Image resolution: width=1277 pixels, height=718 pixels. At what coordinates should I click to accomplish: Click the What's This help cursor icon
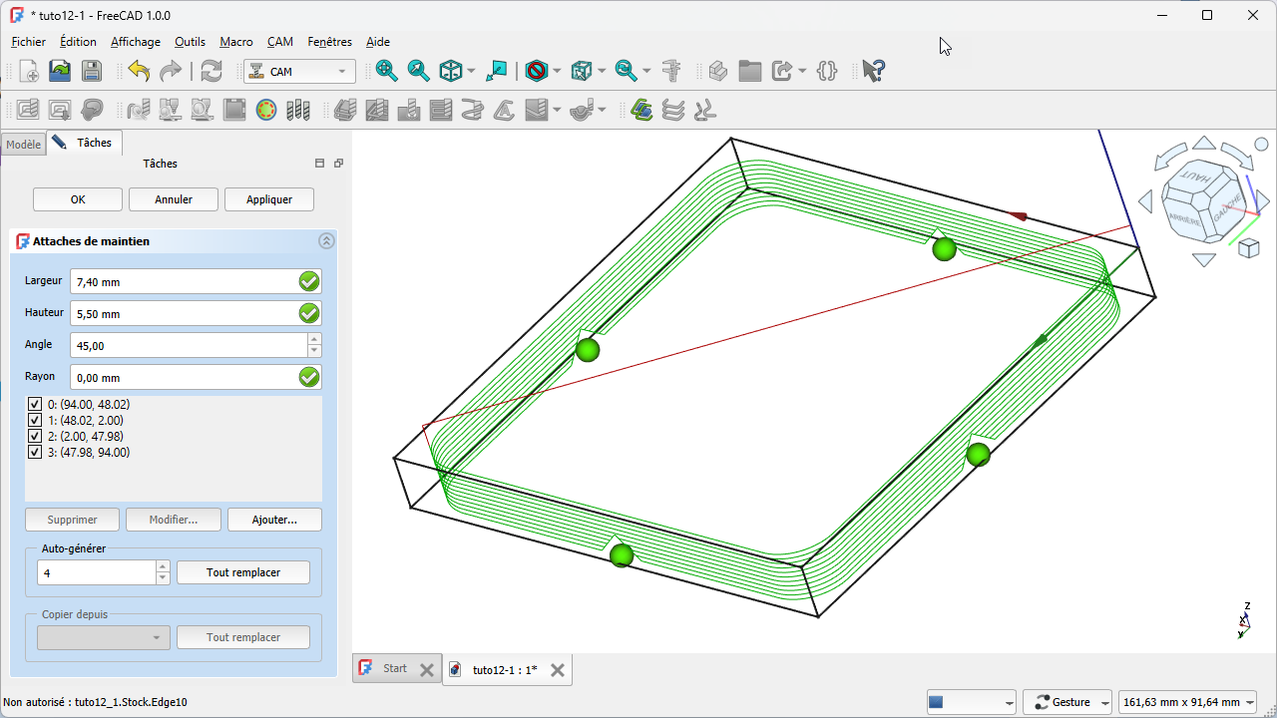pyautogui.click(x=873, y=71)
